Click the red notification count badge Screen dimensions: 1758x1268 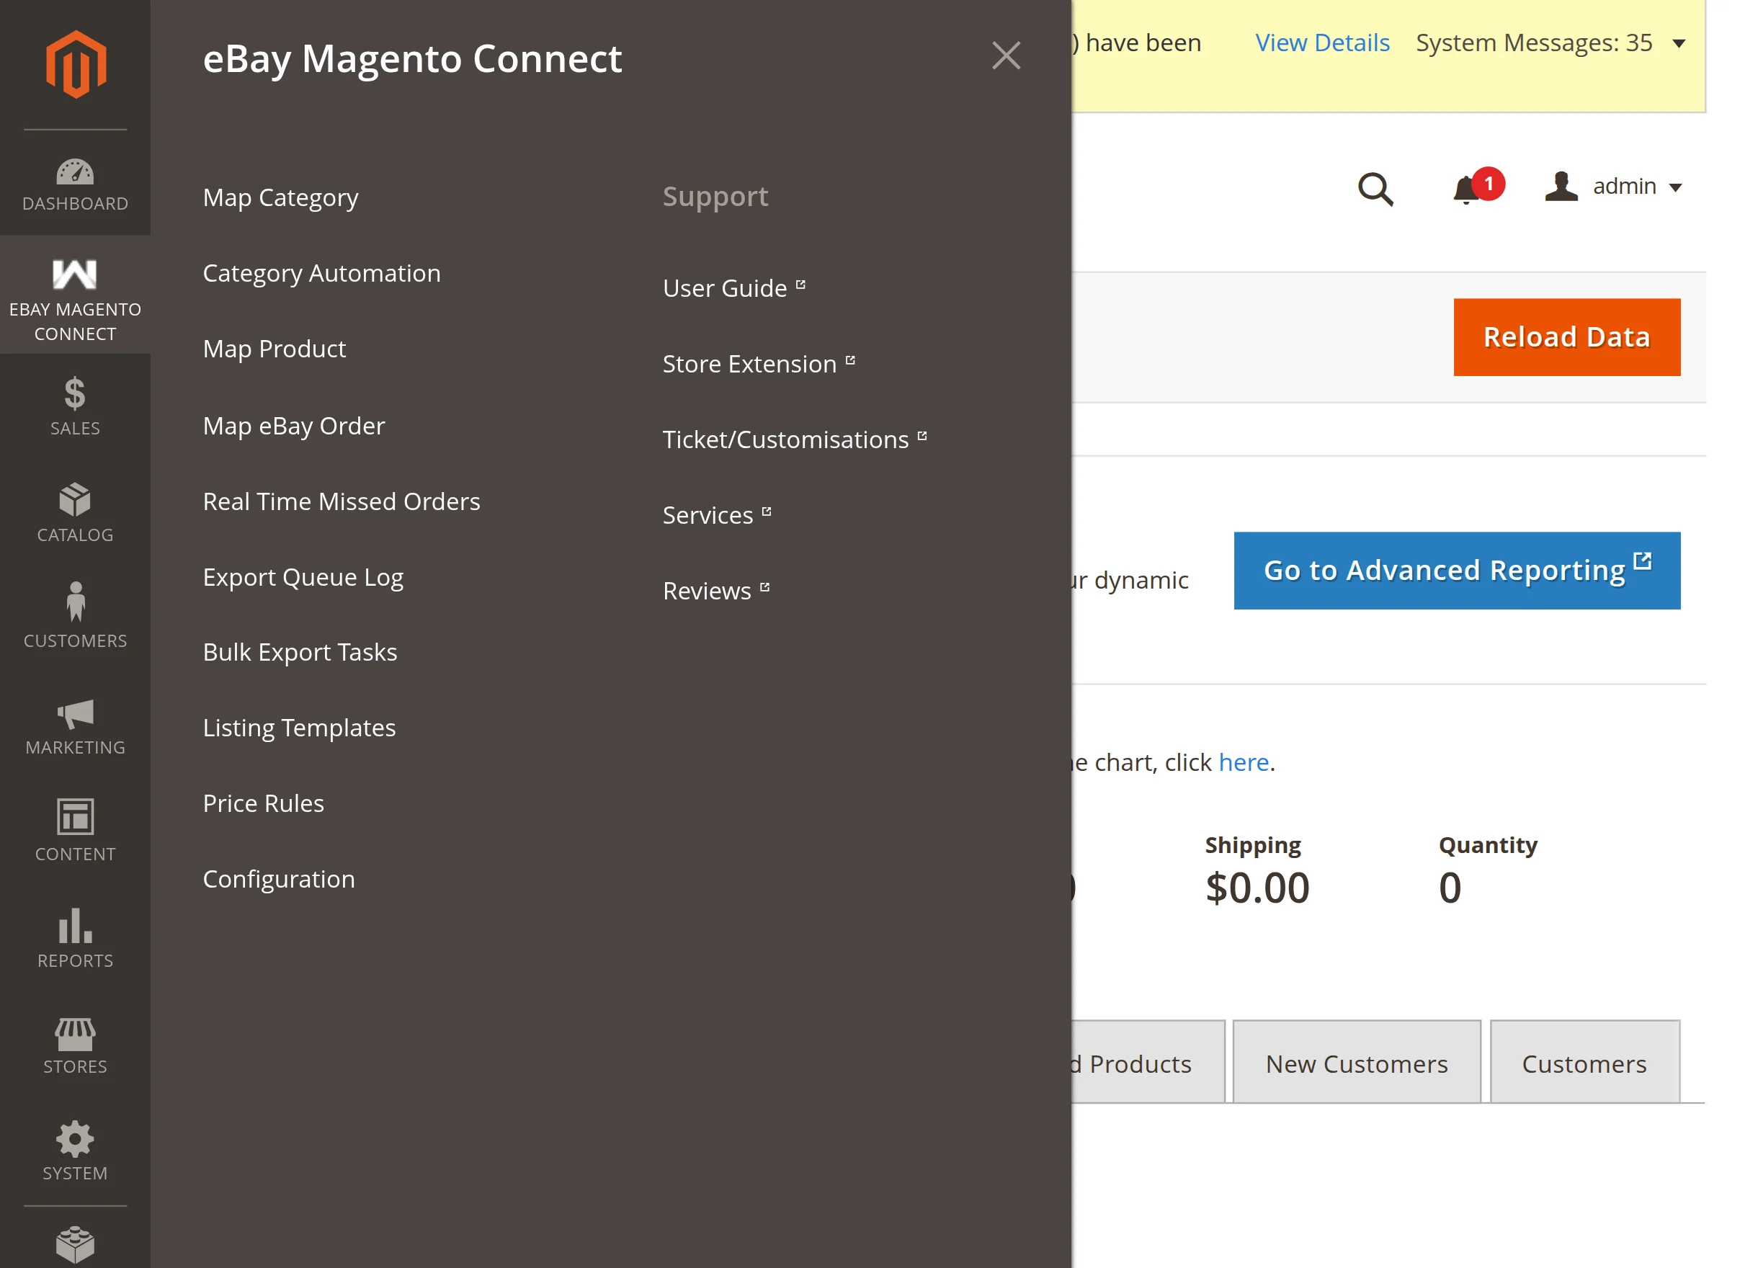1489,184
